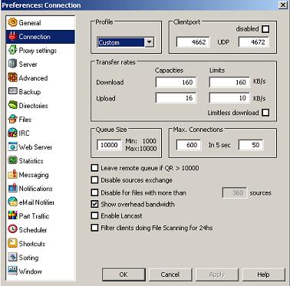Uncheck Show overhead bandwidth
Screen dimensions: 290x286
pos(94,204)
